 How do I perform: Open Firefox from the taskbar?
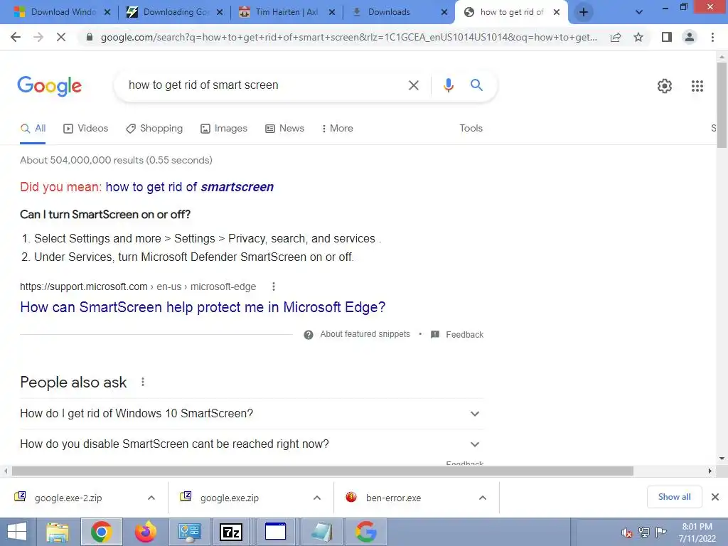(x=146, y=532)
